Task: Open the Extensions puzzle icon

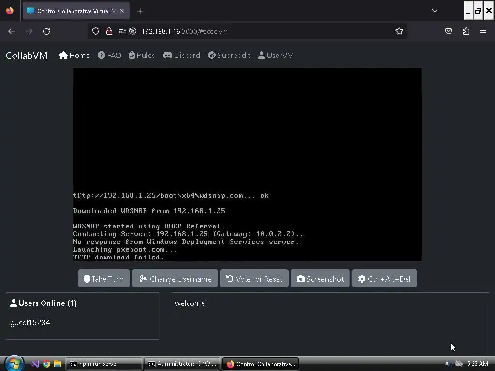Action: (466, 31)
